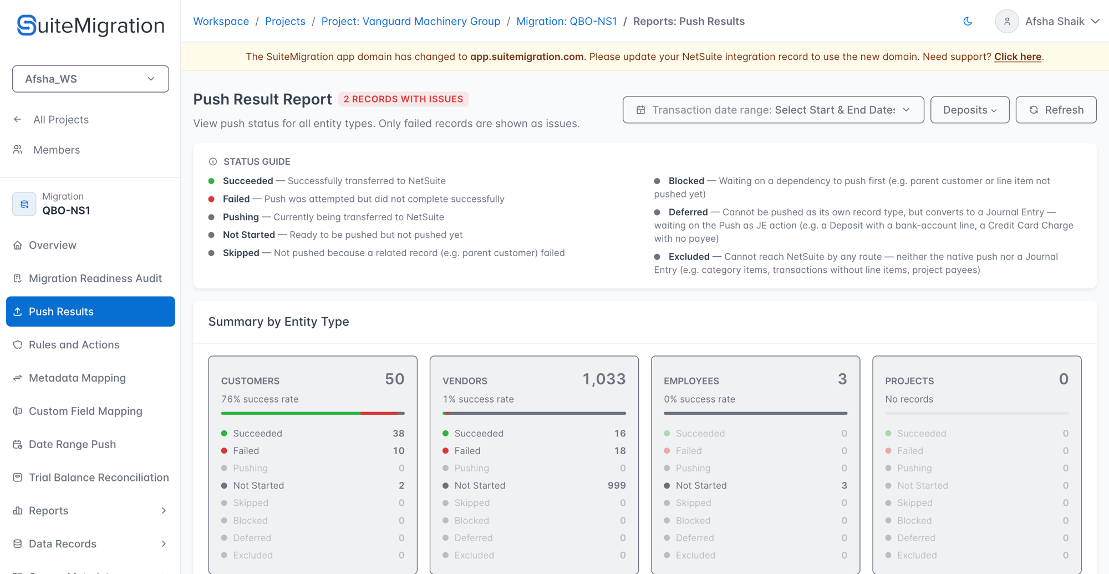Click the 2 Records With Issues badge
The height and width of the screenshot is (574, 1109).
pyautogui.click(x=403, y=99)
